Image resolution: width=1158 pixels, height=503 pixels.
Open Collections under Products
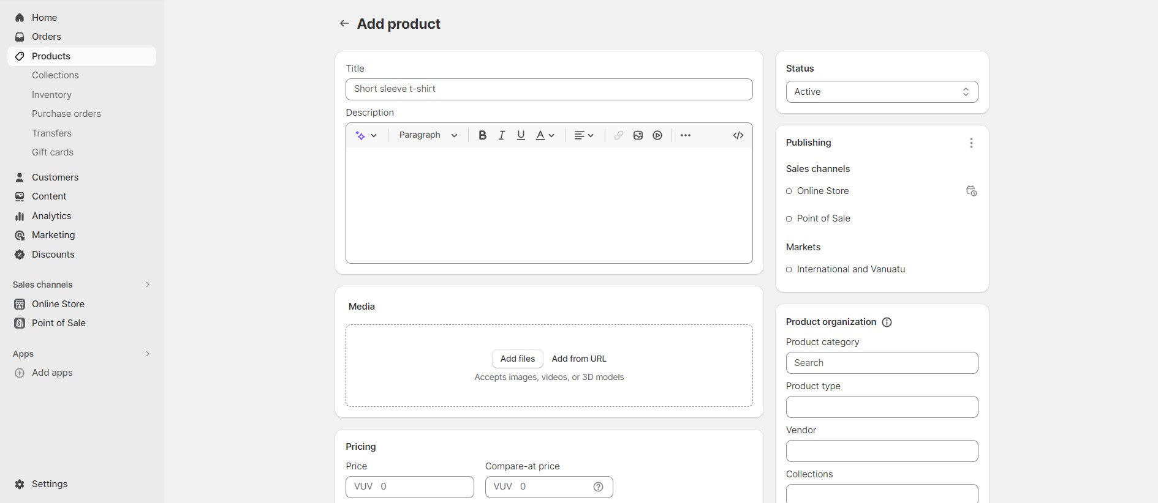click(55, 75)
